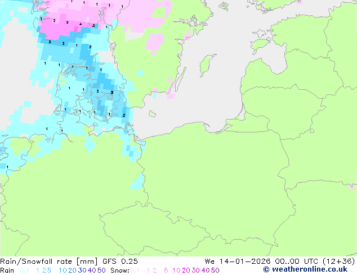Select the rain legend value 20

click(x=72, y=271)
